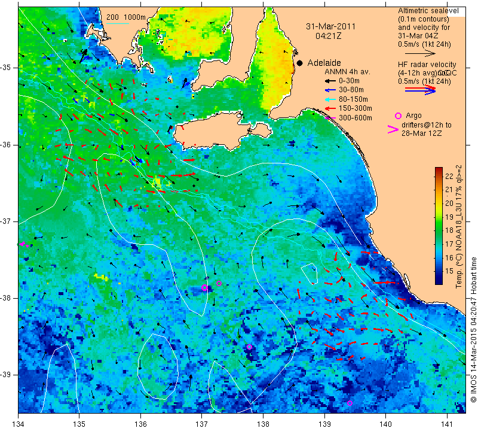Screen dimensions: 478x431
Task: Click the latitude axis label '-39'
Action: click(6, 374)
